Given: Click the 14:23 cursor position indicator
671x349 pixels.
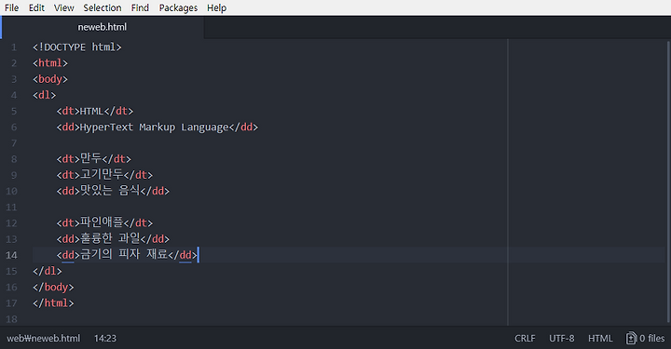Looking at the screenshot, I should coord(104,339).
